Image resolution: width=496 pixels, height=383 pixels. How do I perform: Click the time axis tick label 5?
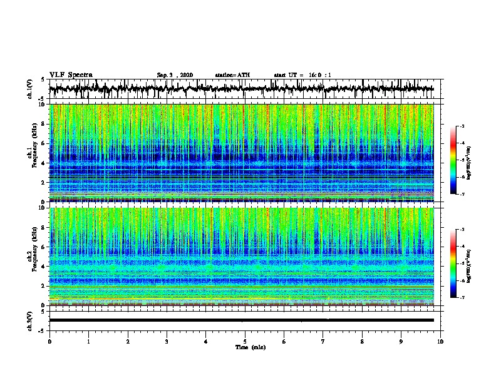[x=245, y=342]
